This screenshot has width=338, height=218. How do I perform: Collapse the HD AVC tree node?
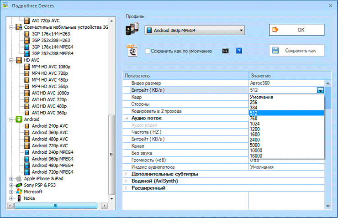click(x=11, y=60)
